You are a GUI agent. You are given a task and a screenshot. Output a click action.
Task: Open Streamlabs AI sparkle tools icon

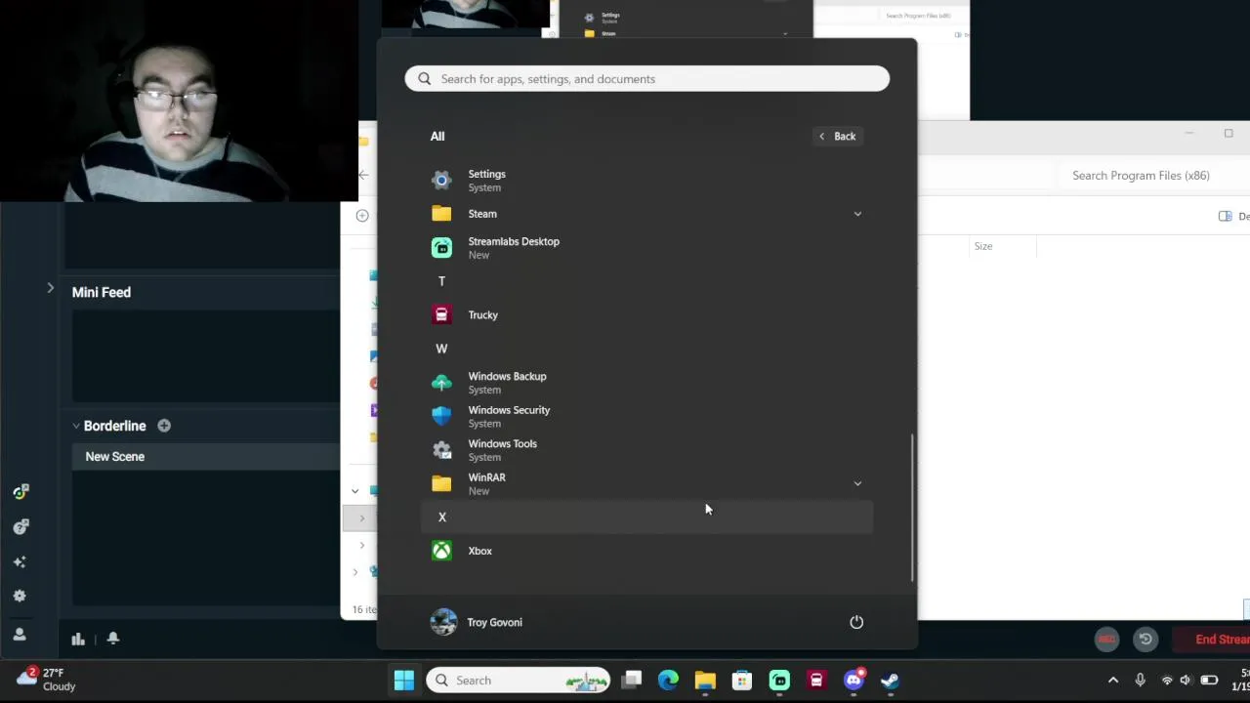click(20, 561)
